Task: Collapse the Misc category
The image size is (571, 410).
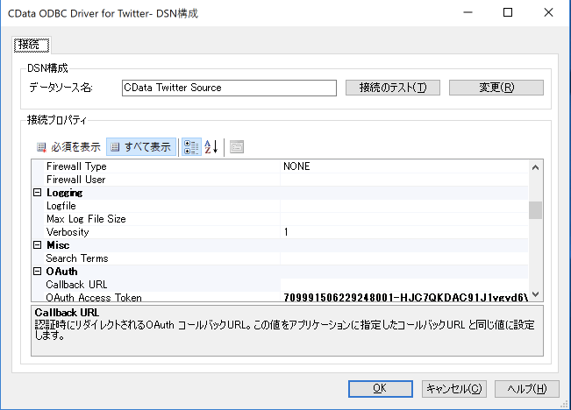Action: (37, 244)
